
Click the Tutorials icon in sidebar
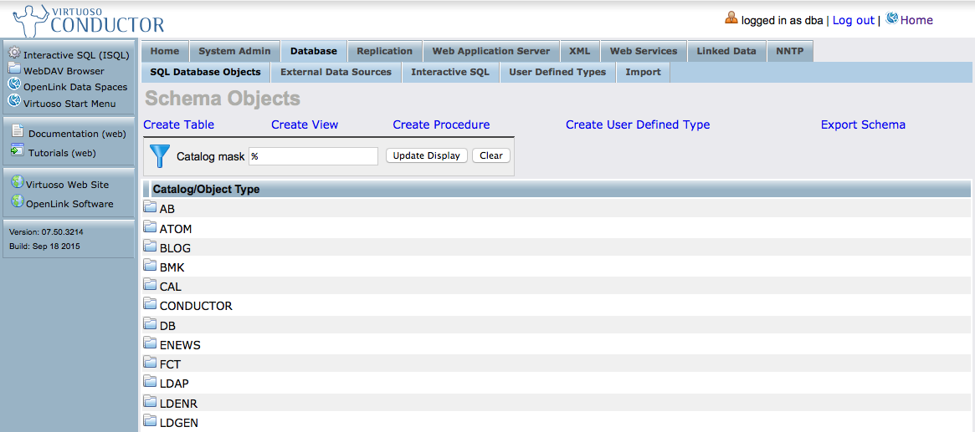click(x=18, y=151)
